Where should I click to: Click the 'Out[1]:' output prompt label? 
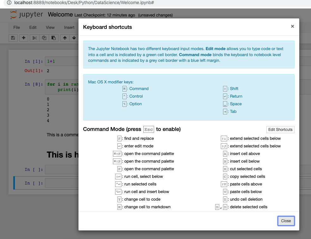34,71
